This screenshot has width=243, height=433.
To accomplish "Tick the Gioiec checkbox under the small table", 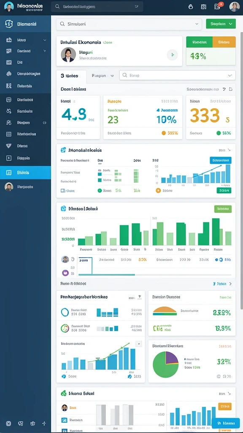I will (x=62, y=191).
